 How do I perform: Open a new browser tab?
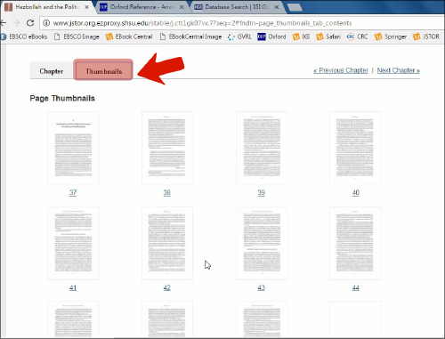tap(295, 8)
